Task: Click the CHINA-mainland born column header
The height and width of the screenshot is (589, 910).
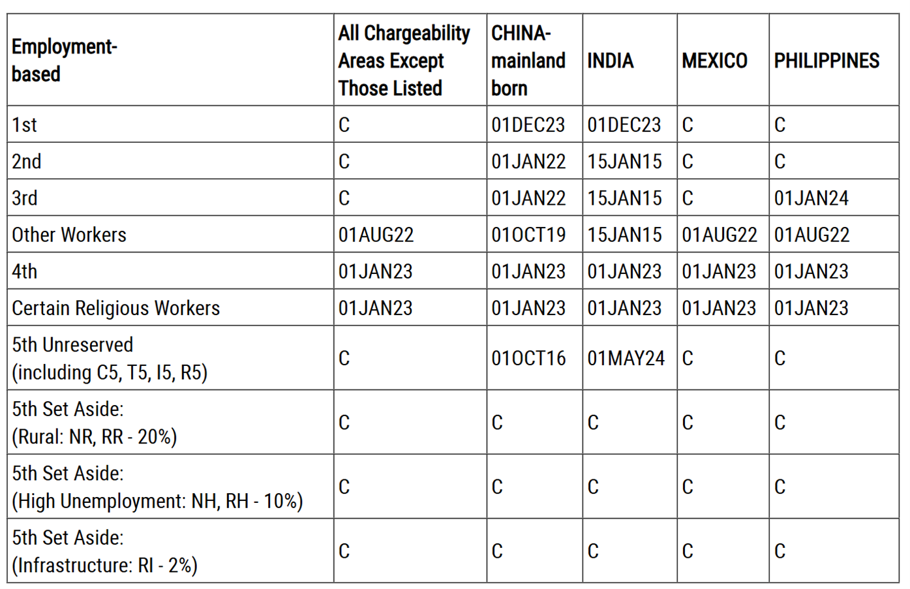Action: coord(528,60)
